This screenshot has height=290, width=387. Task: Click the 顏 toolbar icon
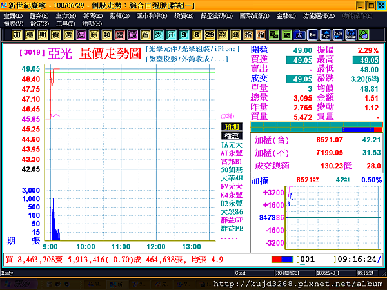(x=222, y=35)
